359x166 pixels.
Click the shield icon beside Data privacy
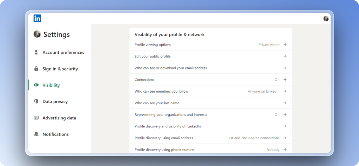pos(36,101)
